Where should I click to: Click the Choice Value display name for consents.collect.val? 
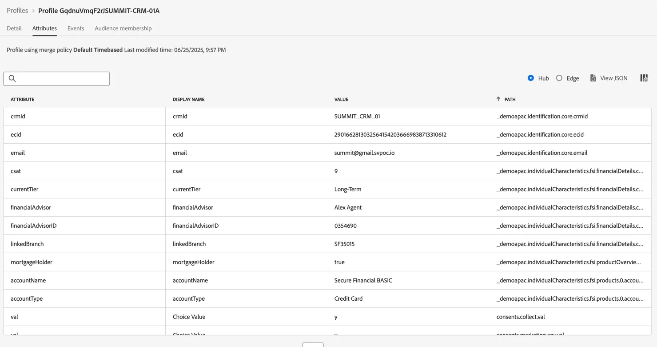pos(189,317)
